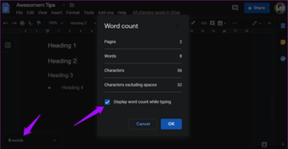Show the document outline icon
This screenshot has height=149, width=288.
coord(8,45)
